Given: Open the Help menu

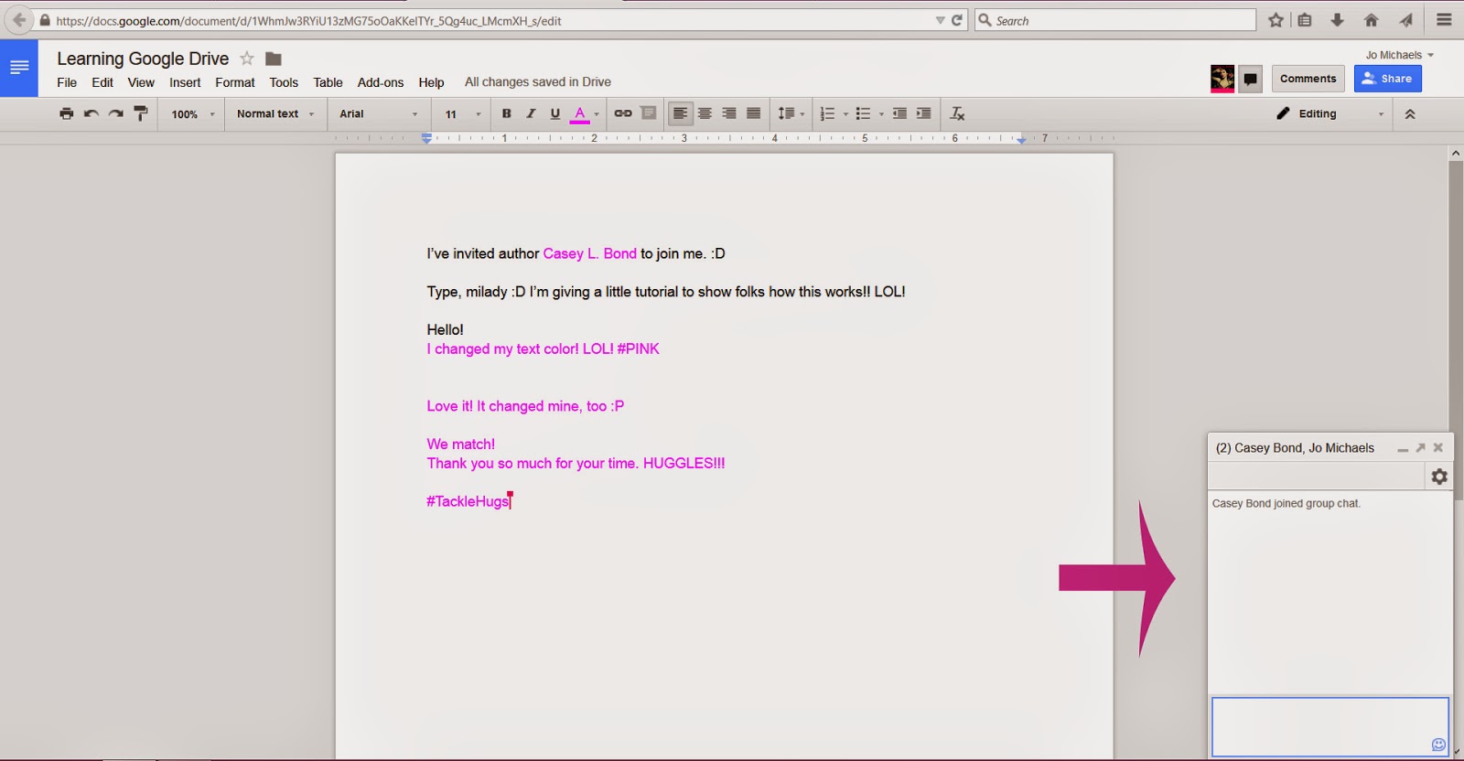Looking at the screenshot, I should coord(431,82).
